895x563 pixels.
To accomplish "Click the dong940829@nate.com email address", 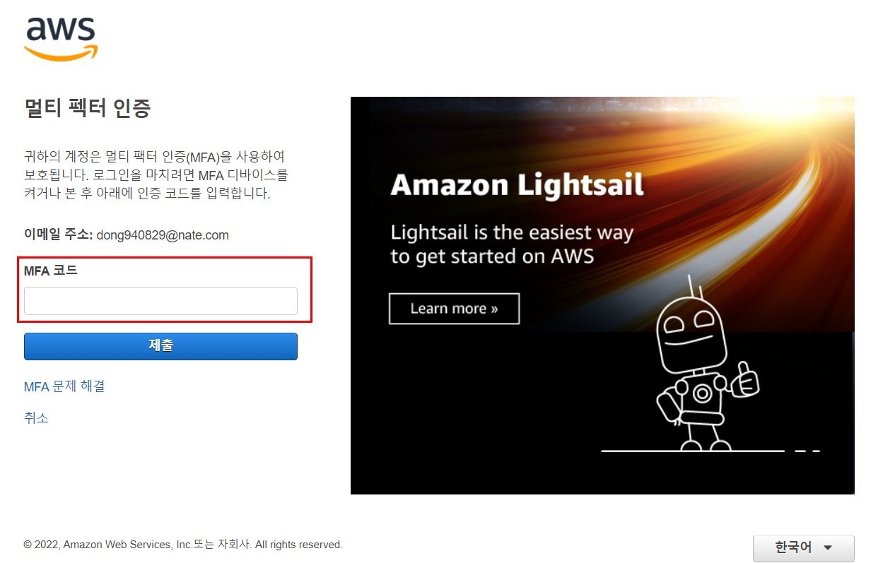I will (x=163, y=235).
